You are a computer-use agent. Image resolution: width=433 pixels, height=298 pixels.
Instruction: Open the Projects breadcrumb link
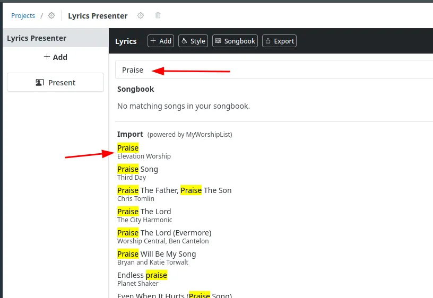23,16
